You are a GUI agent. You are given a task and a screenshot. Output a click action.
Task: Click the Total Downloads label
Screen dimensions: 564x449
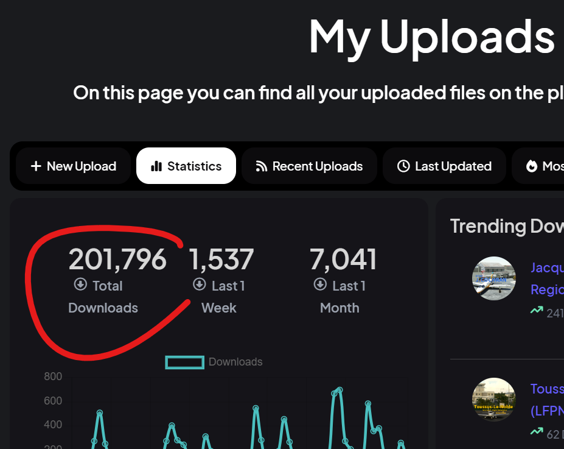103,297
